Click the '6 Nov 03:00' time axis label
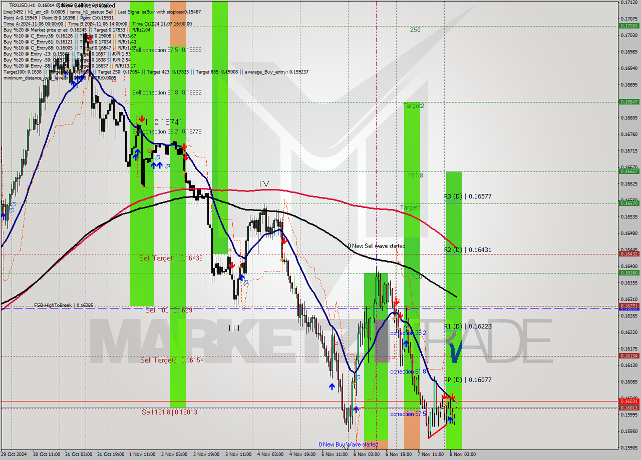The height and width of the screenshot is (460, 641). click(367, 454)
